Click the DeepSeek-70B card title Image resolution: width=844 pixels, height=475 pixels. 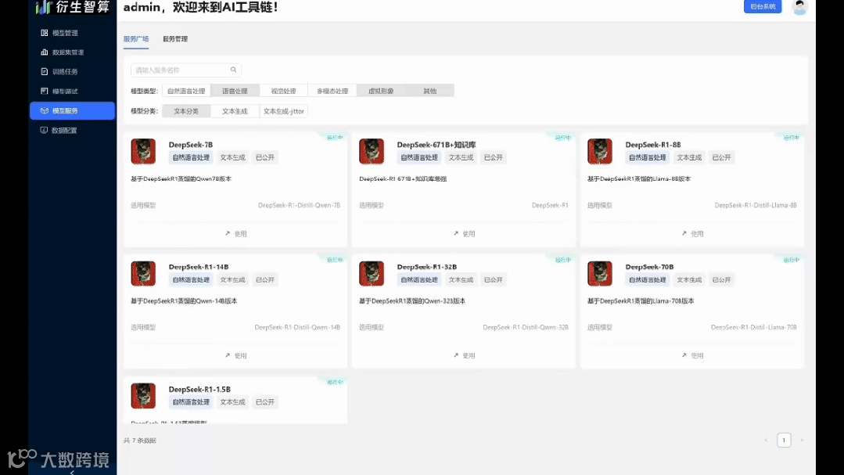point(649,267)
